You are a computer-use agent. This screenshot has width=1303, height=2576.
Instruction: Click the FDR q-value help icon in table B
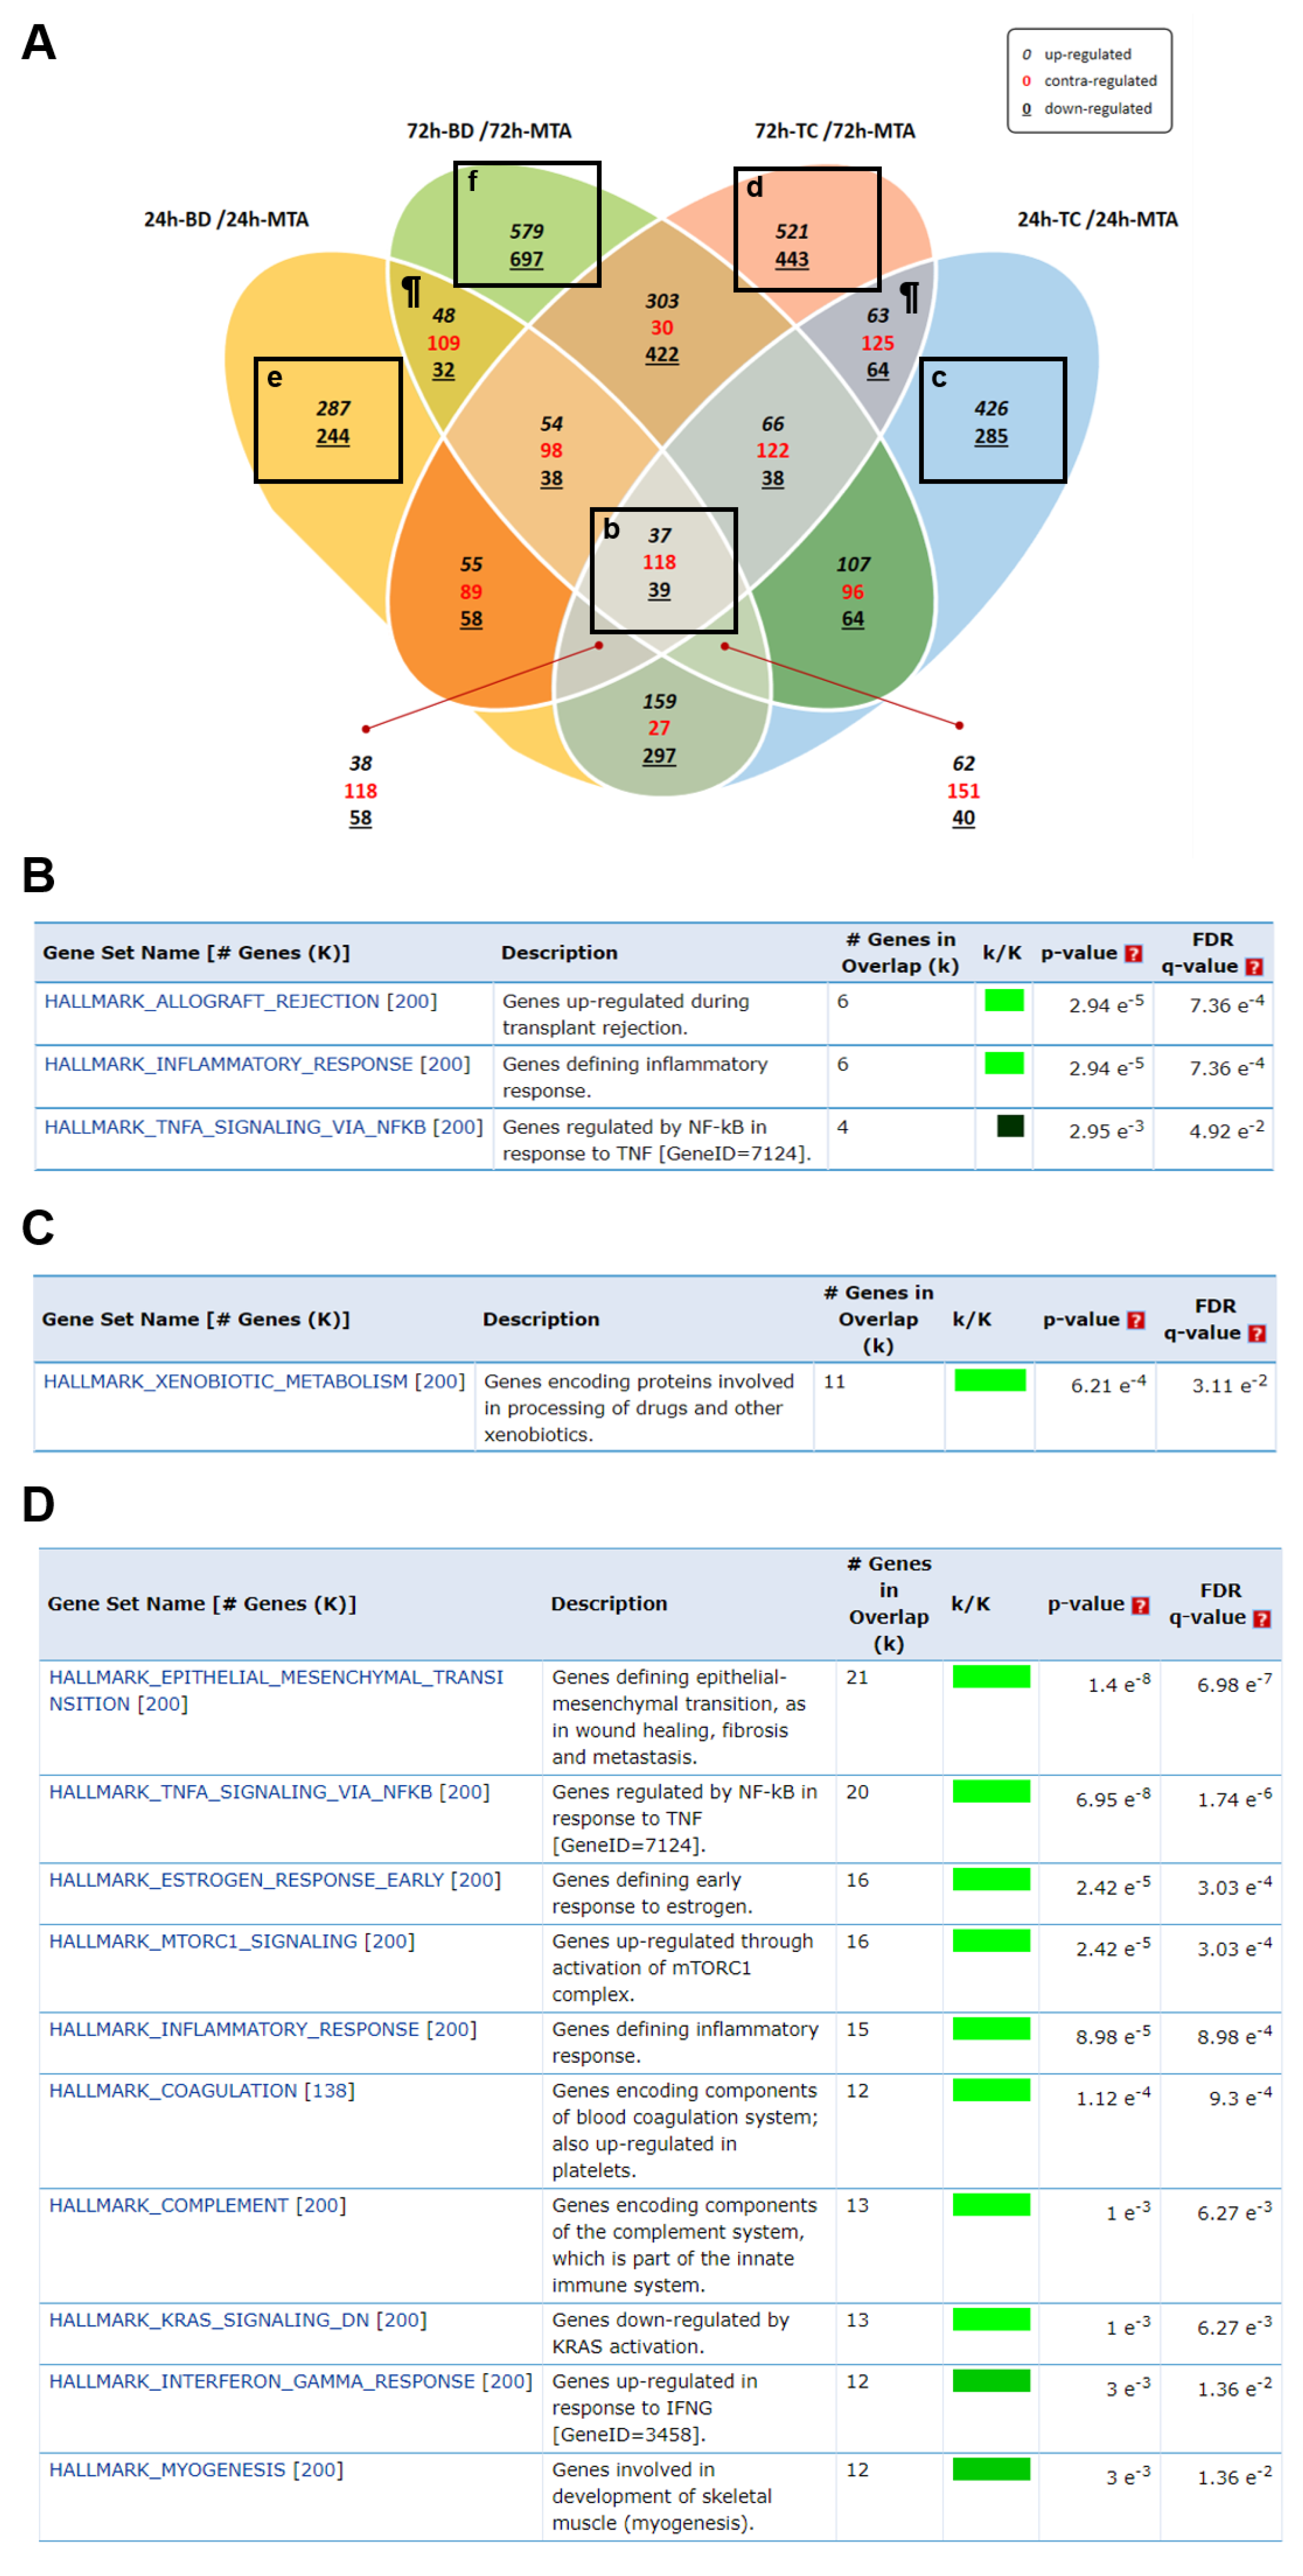point(1254,966)
